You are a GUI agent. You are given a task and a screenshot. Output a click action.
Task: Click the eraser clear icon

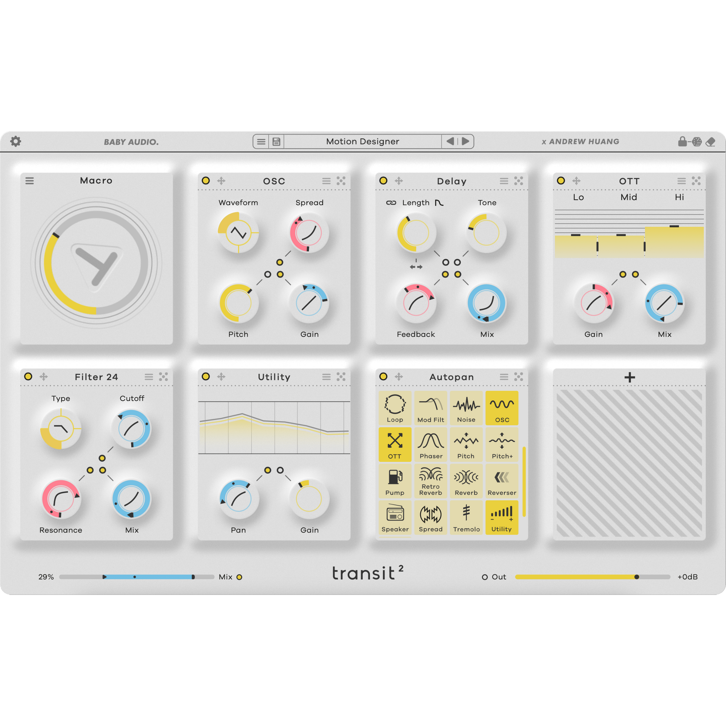710,142
